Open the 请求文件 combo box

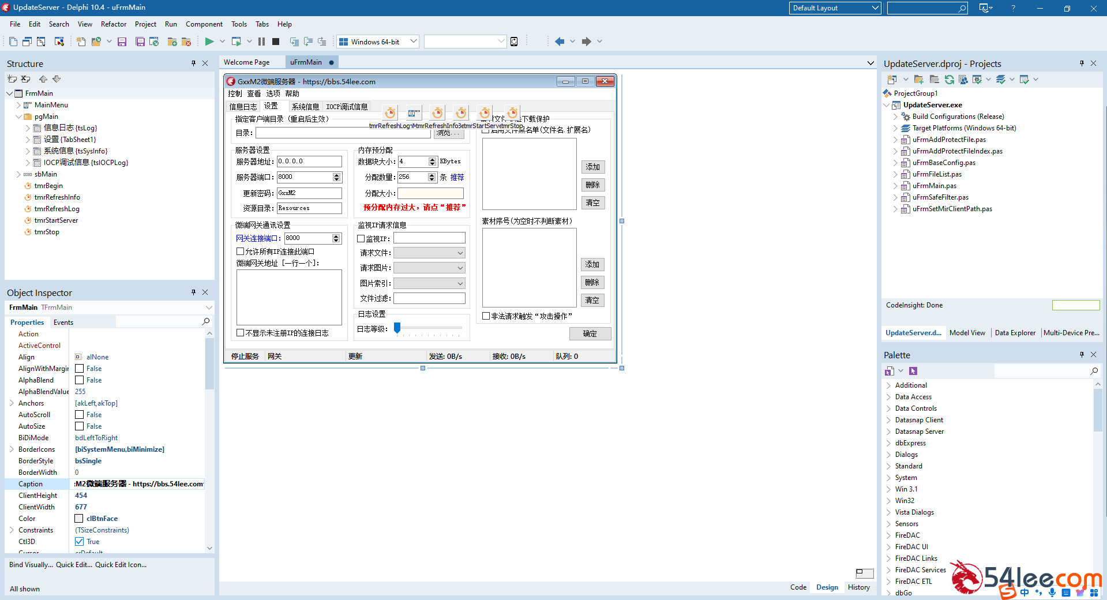pyautogui.click(x=430, y=253)
